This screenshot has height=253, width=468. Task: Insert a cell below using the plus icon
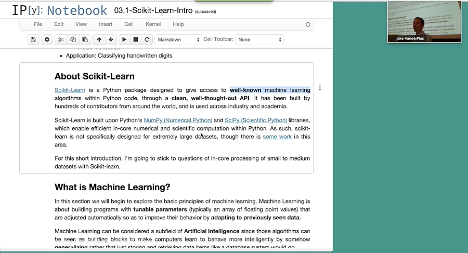click(47, 39)
